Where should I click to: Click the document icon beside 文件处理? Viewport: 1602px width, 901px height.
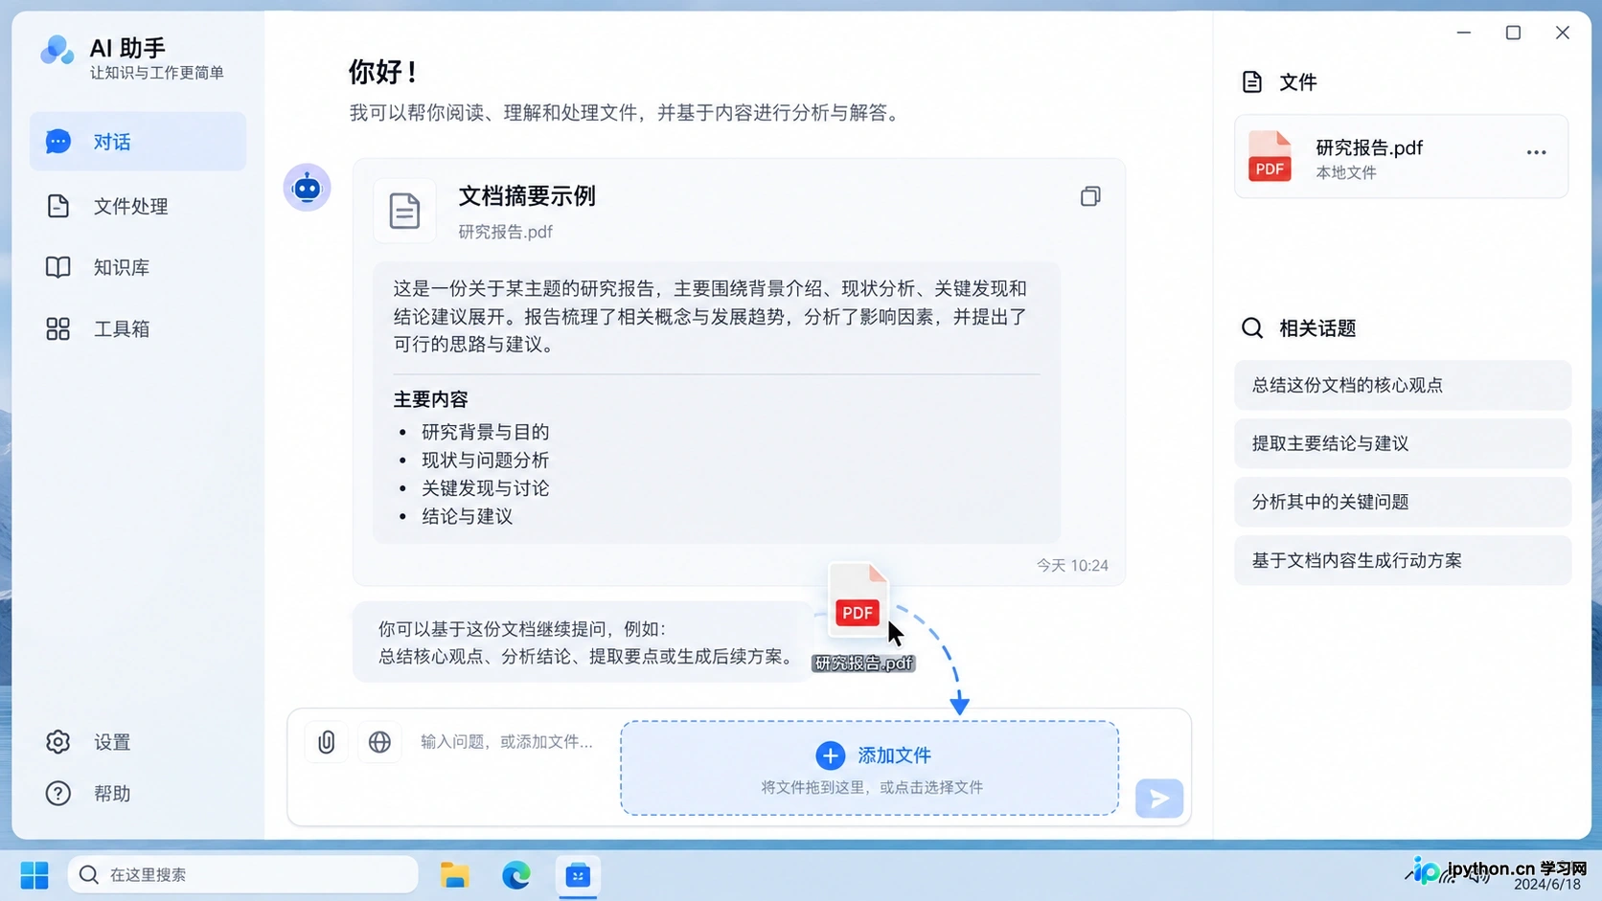pyautogui.click(x=58, y=206)
